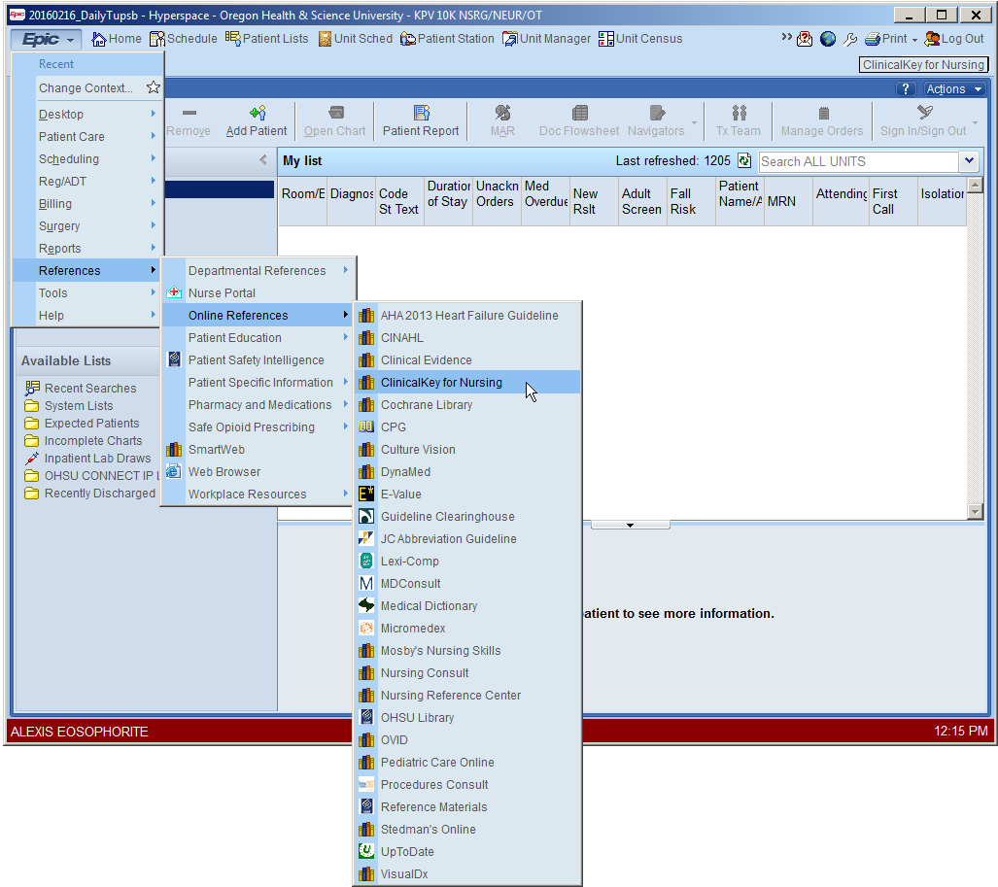Screen dimensions: 998x887
Task: Expand the Scheduling submenu
Action: 87,158
